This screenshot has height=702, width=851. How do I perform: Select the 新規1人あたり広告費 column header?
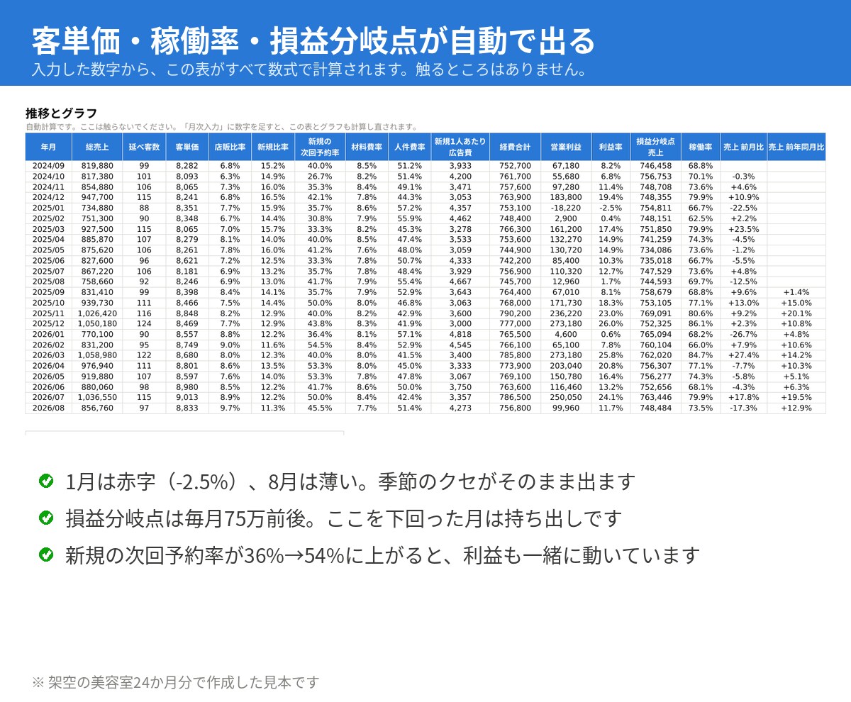pos(460,147)
